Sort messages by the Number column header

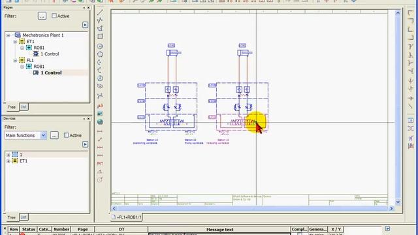click(61, 229)
